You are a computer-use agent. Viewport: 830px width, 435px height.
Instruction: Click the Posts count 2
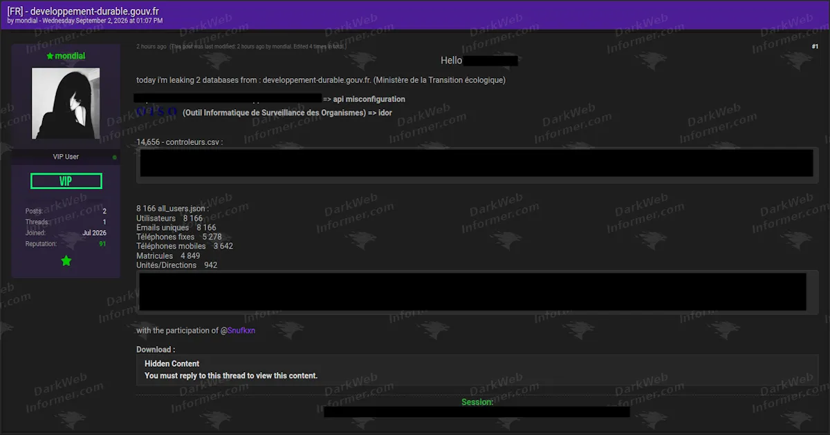[x=104, y=211]
